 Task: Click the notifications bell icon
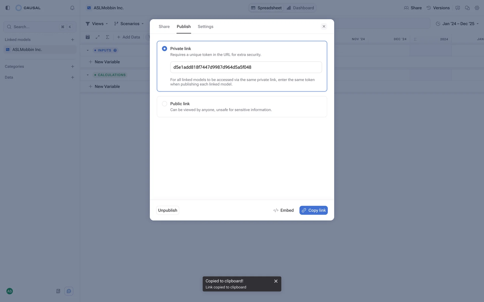coord(72,8)
